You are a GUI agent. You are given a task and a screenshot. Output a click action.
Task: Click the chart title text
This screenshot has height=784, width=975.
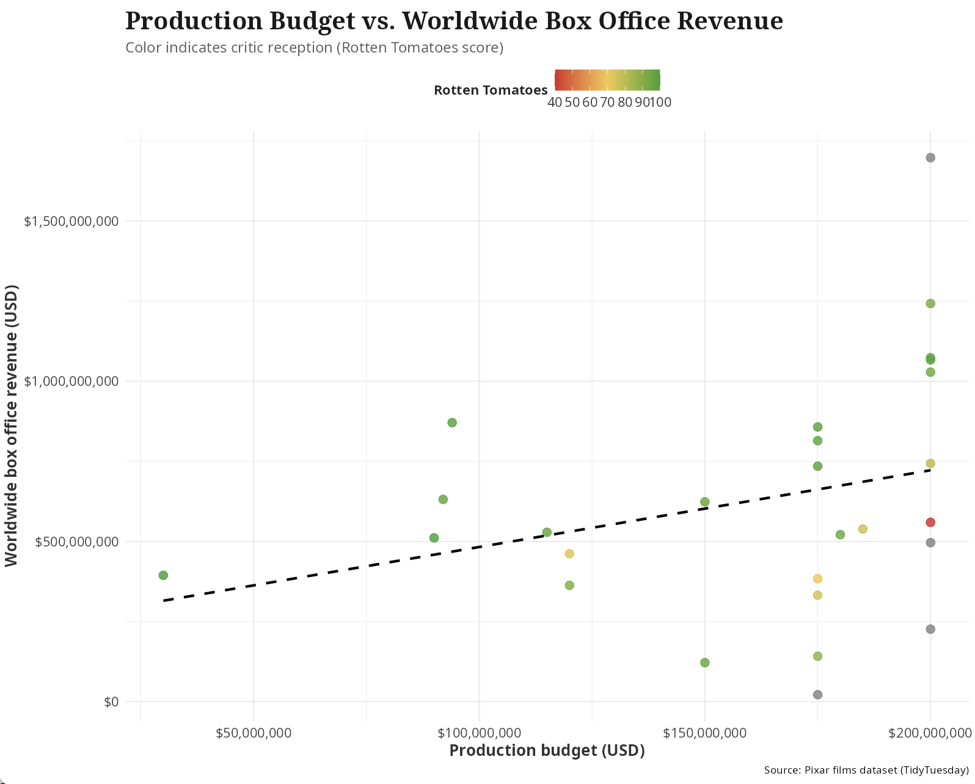454,21
